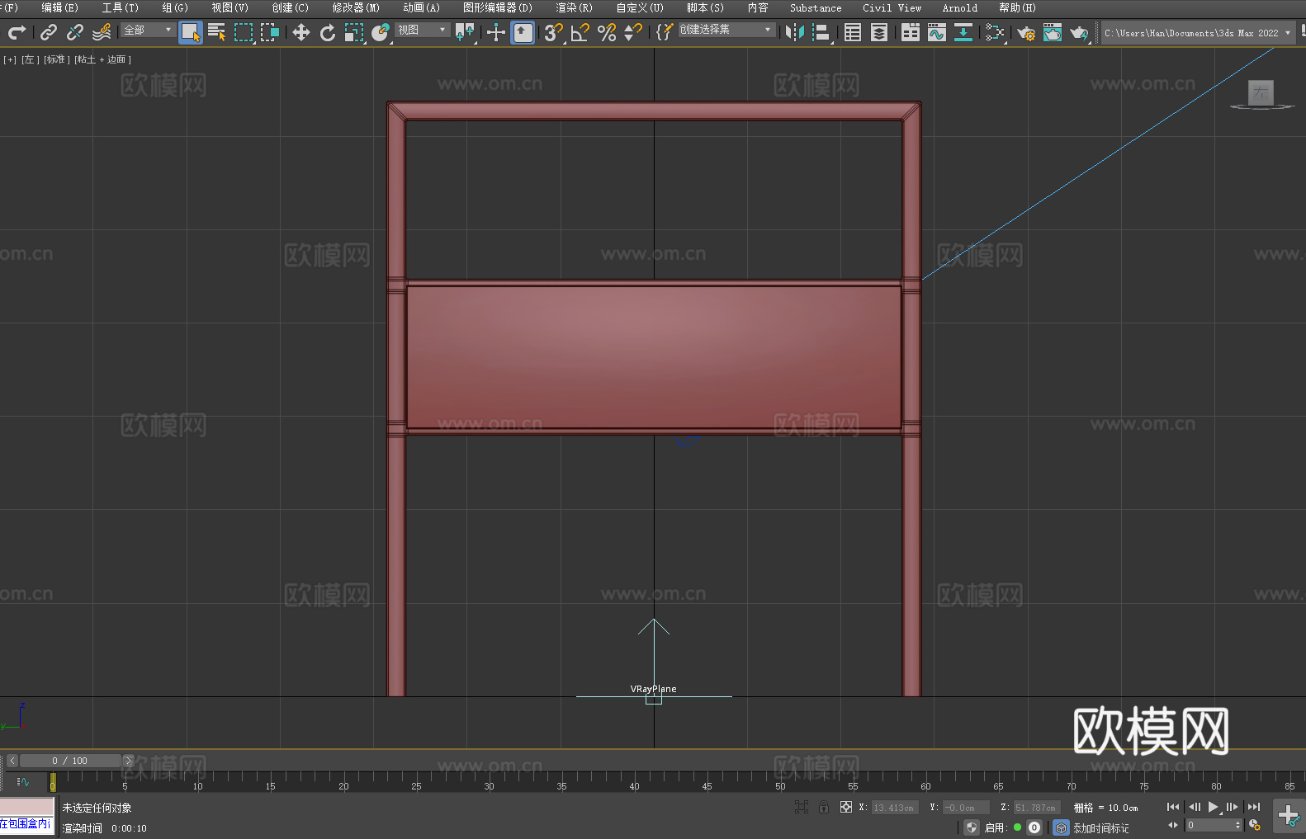The width and height of the screenshot is (1306, 839).
Task: Open the Schematic View icon
Action: click(x=963, y=33)
